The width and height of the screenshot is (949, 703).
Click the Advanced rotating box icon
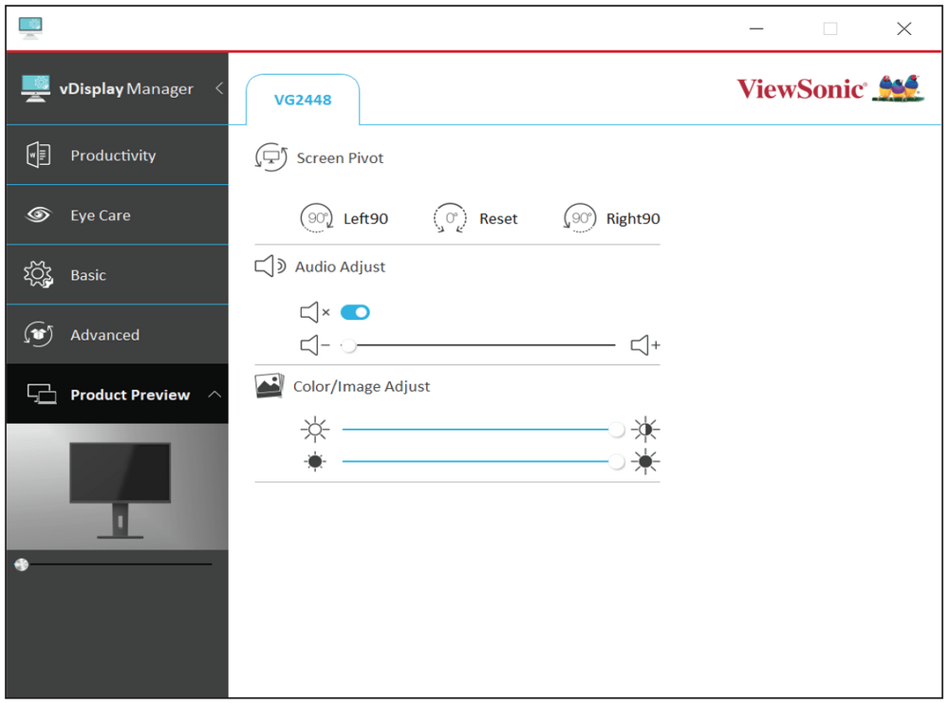point(38,335)
